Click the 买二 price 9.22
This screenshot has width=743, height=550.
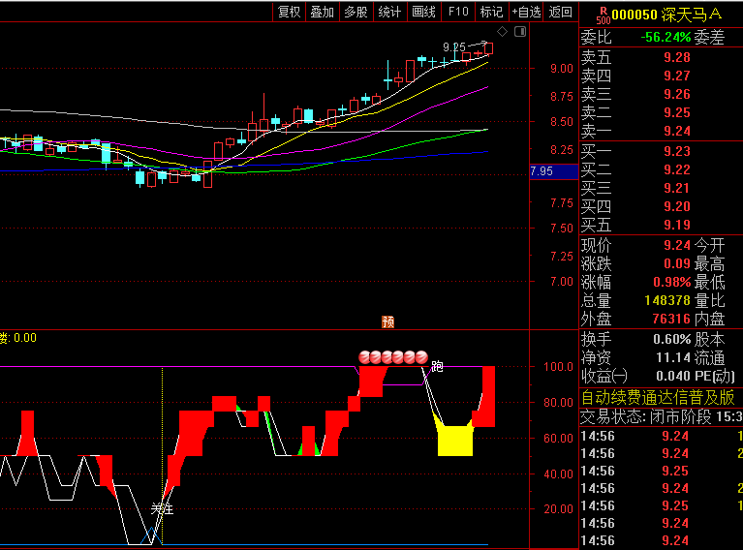[x=677, y=169]
